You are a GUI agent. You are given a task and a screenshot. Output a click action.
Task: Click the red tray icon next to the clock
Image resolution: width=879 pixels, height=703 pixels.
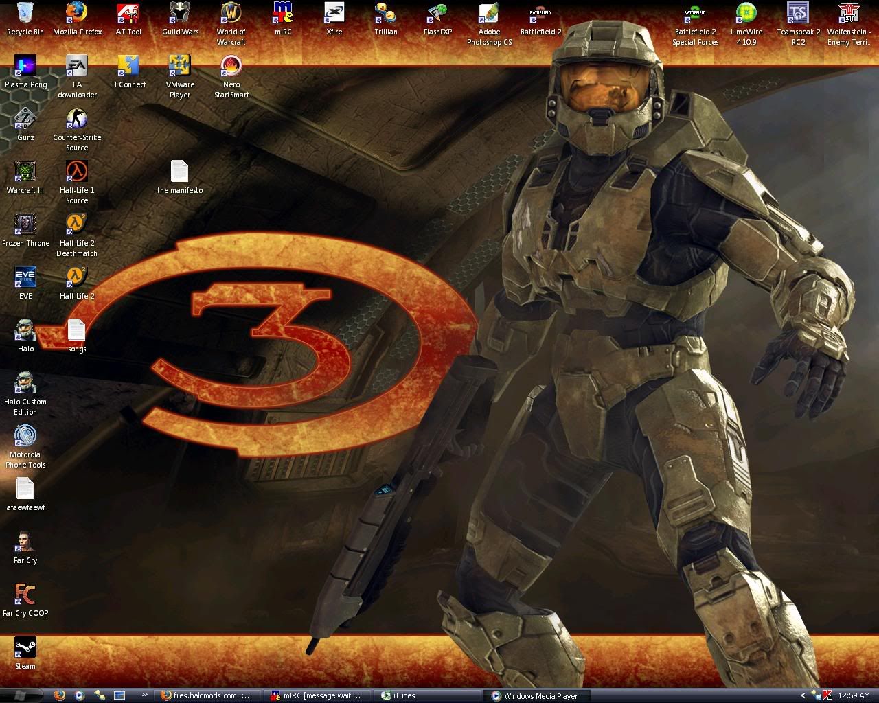click(x=827, y=695)
